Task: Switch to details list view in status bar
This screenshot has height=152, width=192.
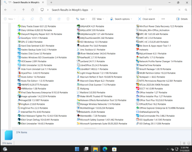Action: point(184,143)
